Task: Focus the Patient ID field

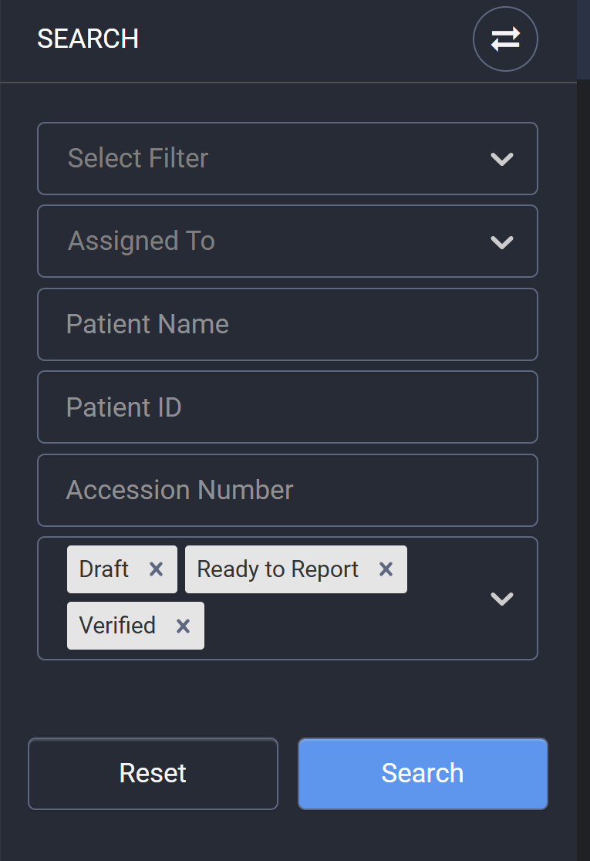Action: tap(287, 407)
